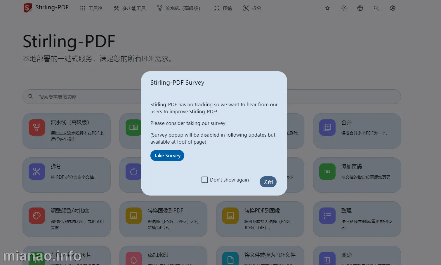Click the navbar search magnifier icon
The image size is (441, 265).
[x=376, y=8]
